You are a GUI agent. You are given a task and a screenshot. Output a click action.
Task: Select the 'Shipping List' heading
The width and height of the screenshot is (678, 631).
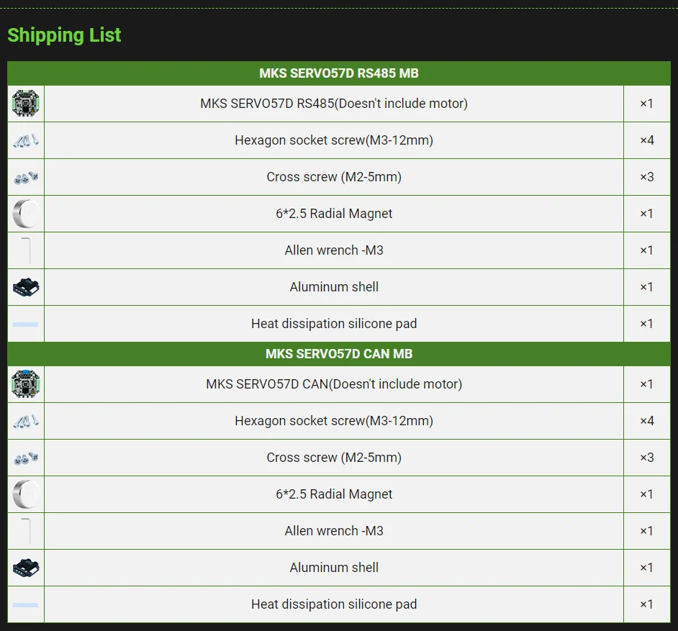[64, 35]
